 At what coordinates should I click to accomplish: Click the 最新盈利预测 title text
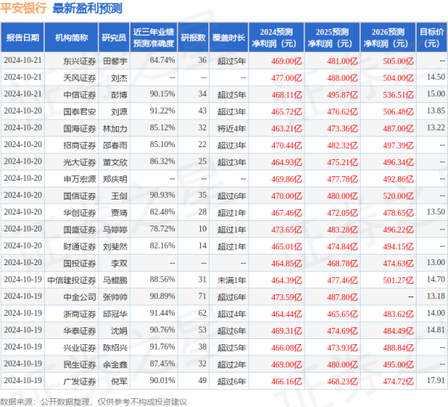click(x=87, y=8)
